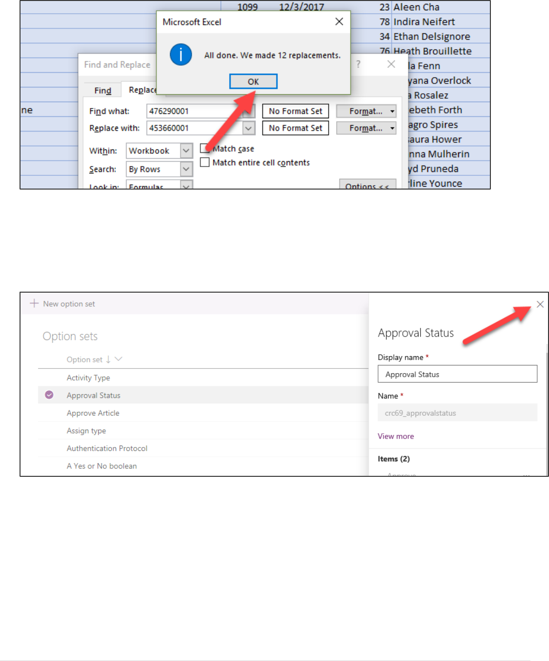The width and height of the screenshot is (549, 661).
Task: Select the cell with date 12/3/2017
Action: [x=301, y=7]
